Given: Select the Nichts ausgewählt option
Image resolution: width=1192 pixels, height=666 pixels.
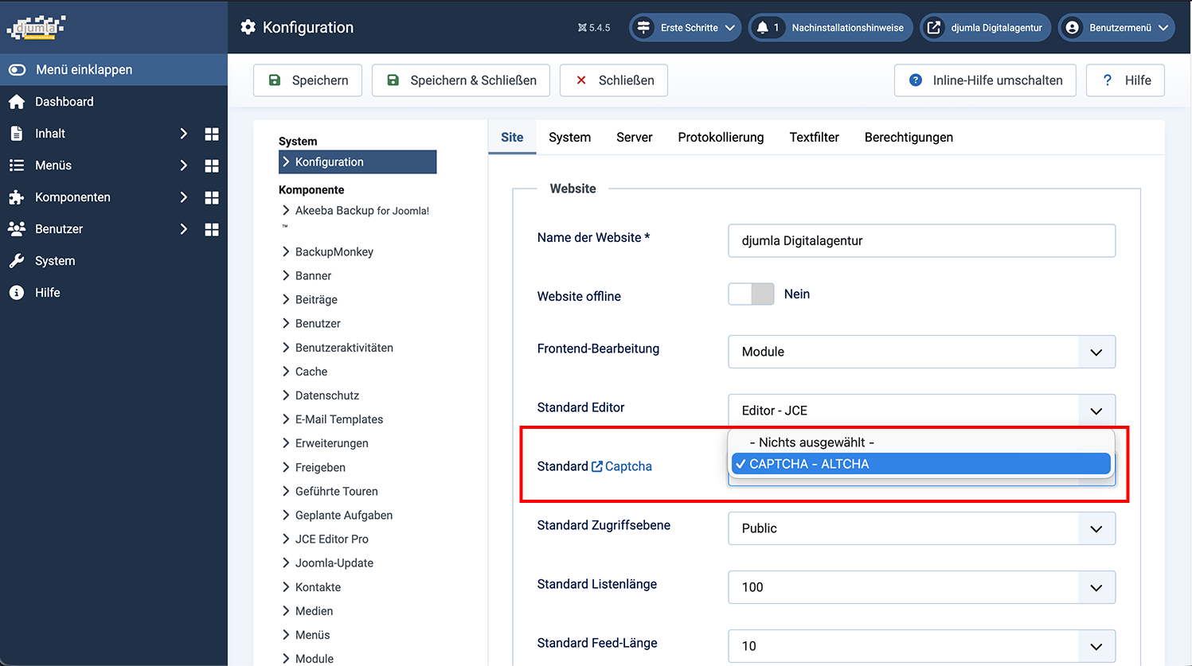Looking at the screenshot, I should point(812,442).
